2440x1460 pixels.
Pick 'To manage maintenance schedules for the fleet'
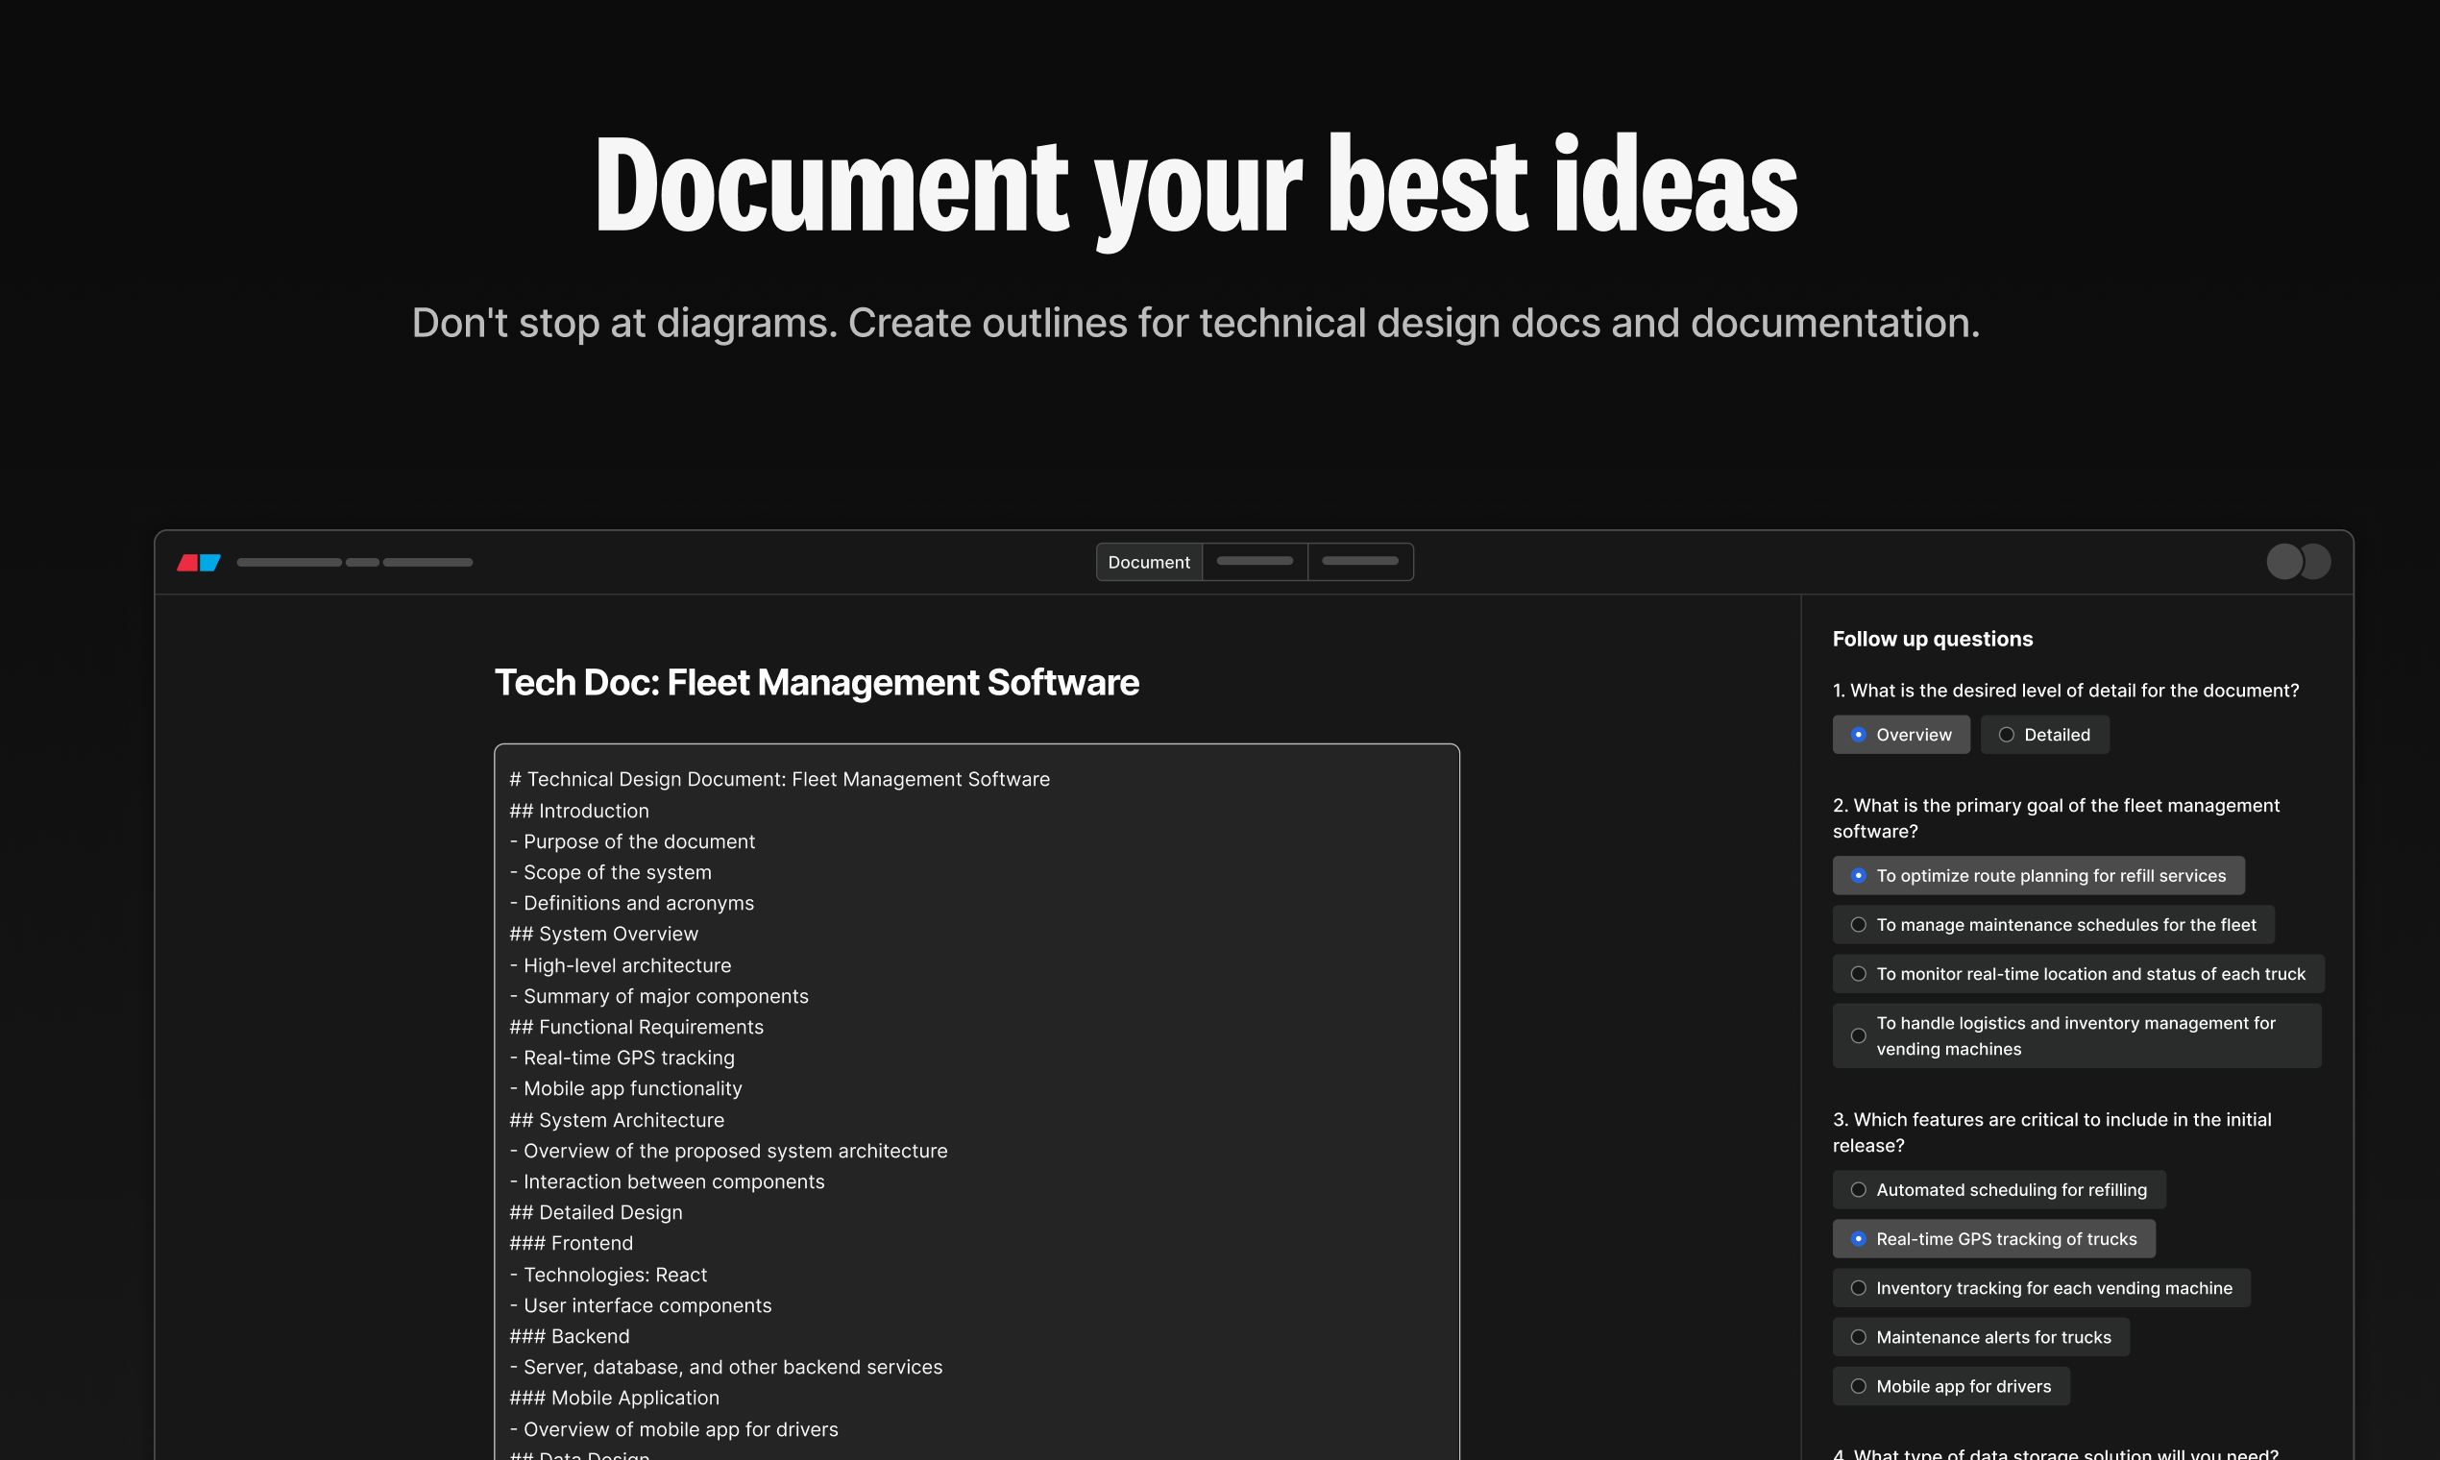pos(2052,925)
